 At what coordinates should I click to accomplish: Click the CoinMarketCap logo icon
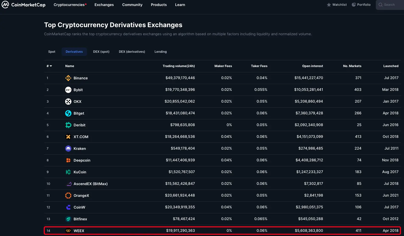[x=5, y=5]
